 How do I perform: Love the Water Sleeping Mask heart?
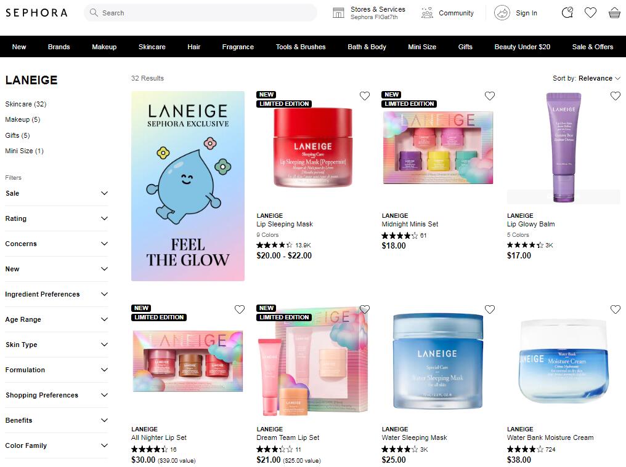(490, 309)
